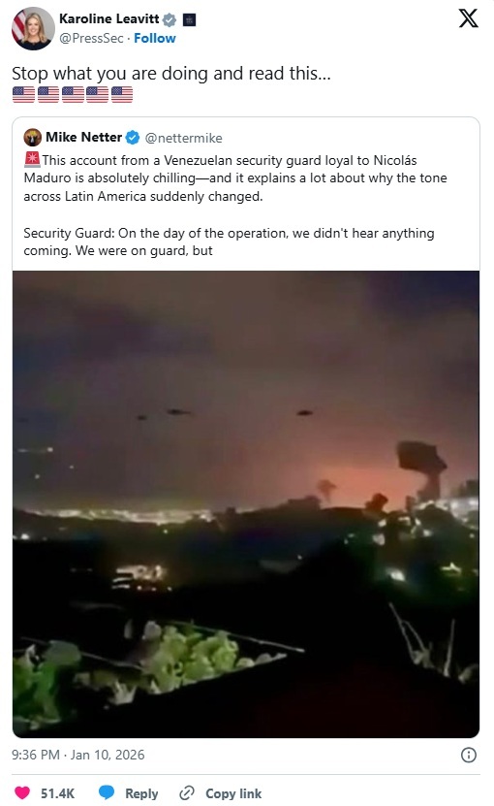
Task: Click the affiliation badge next to verified checkmark
Action: [190, 20]
